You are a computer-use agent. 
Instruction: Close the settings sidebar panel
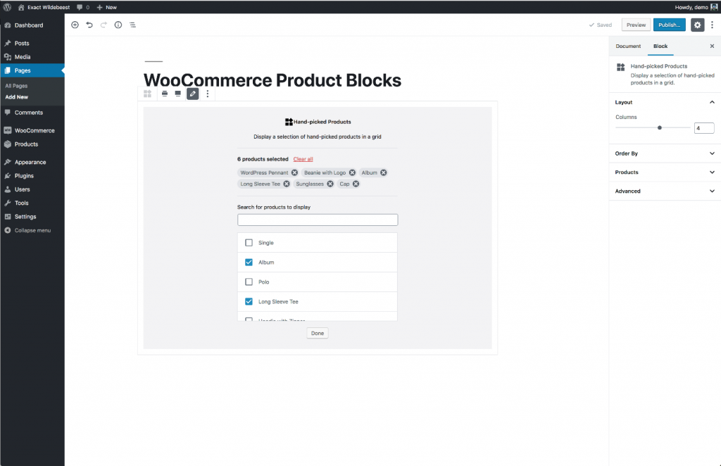712,46
